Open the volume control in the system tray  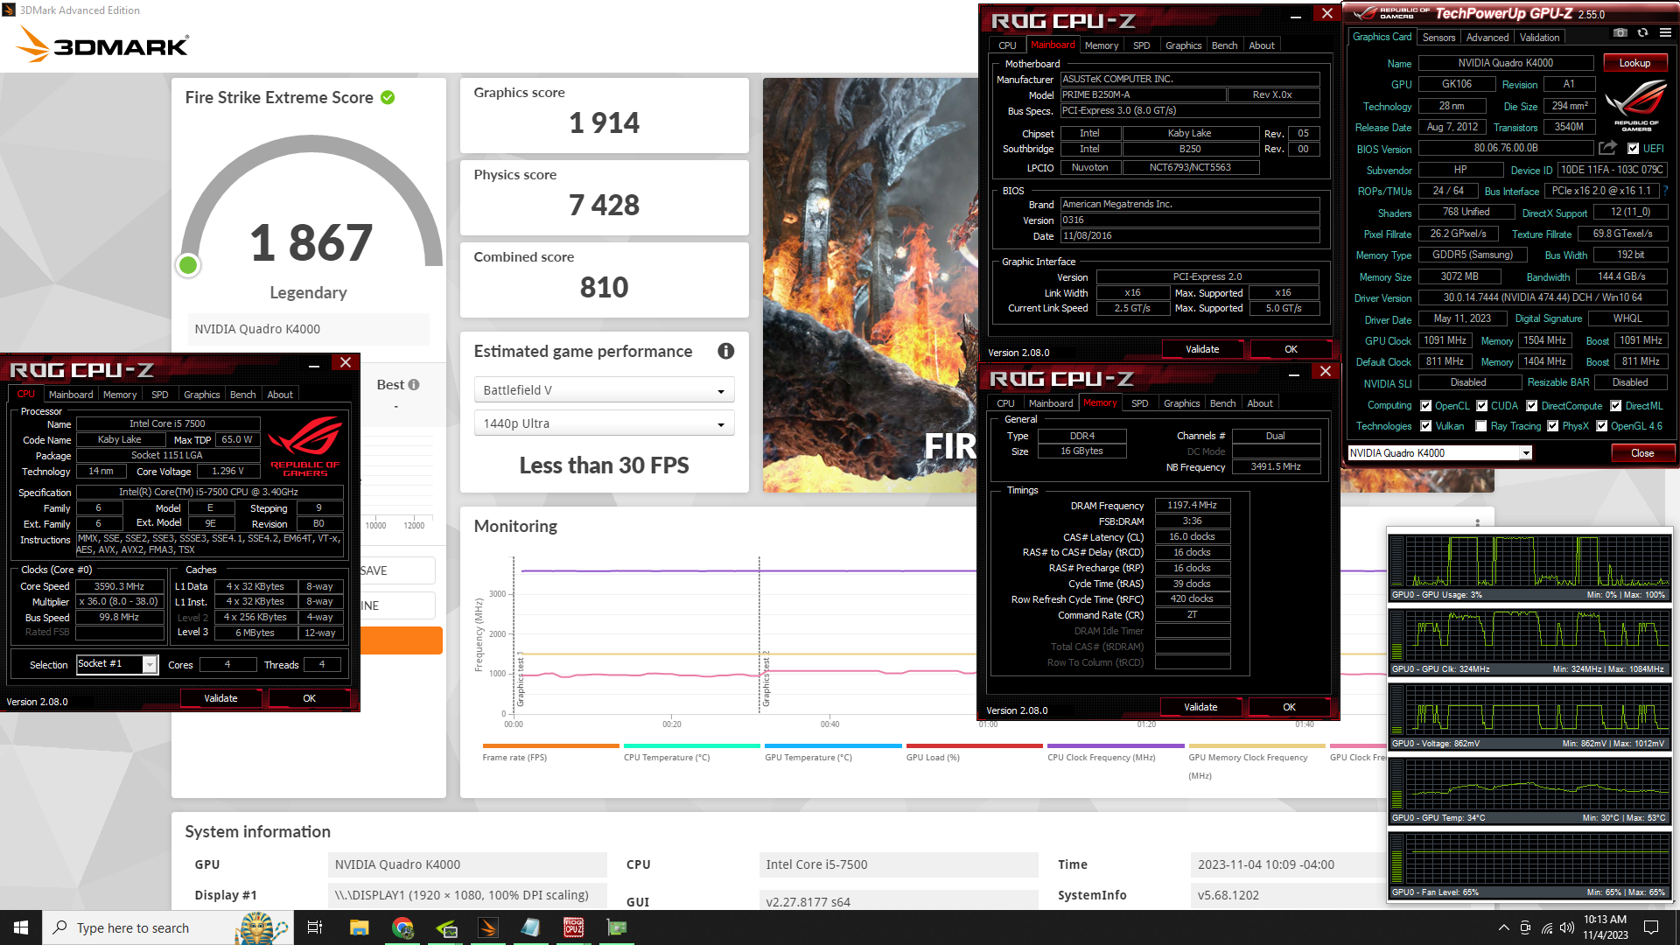[x=1567, y=927]
